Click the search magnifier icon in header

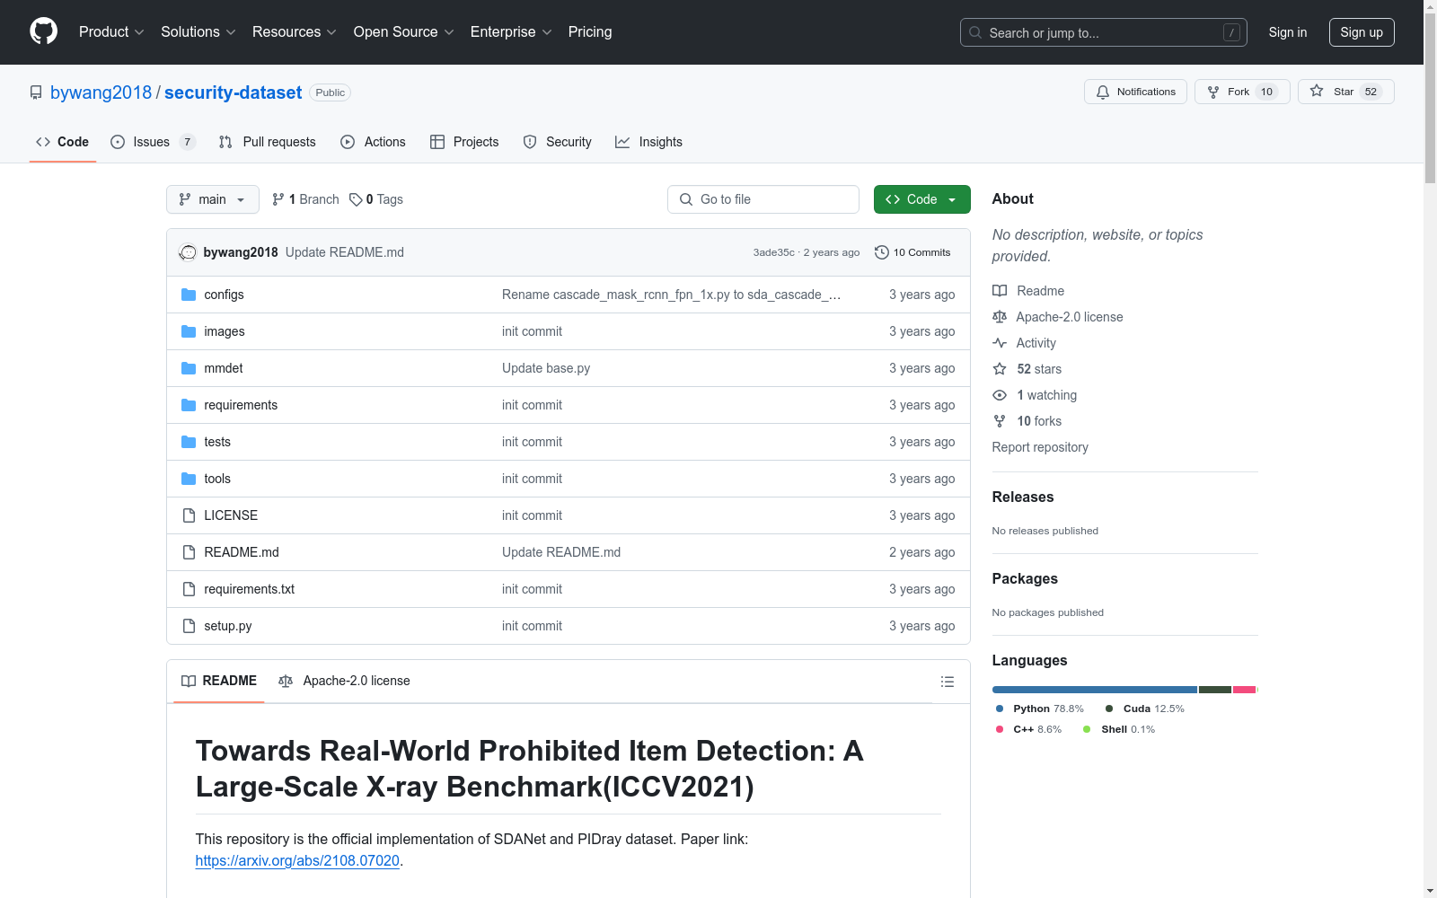975,32
